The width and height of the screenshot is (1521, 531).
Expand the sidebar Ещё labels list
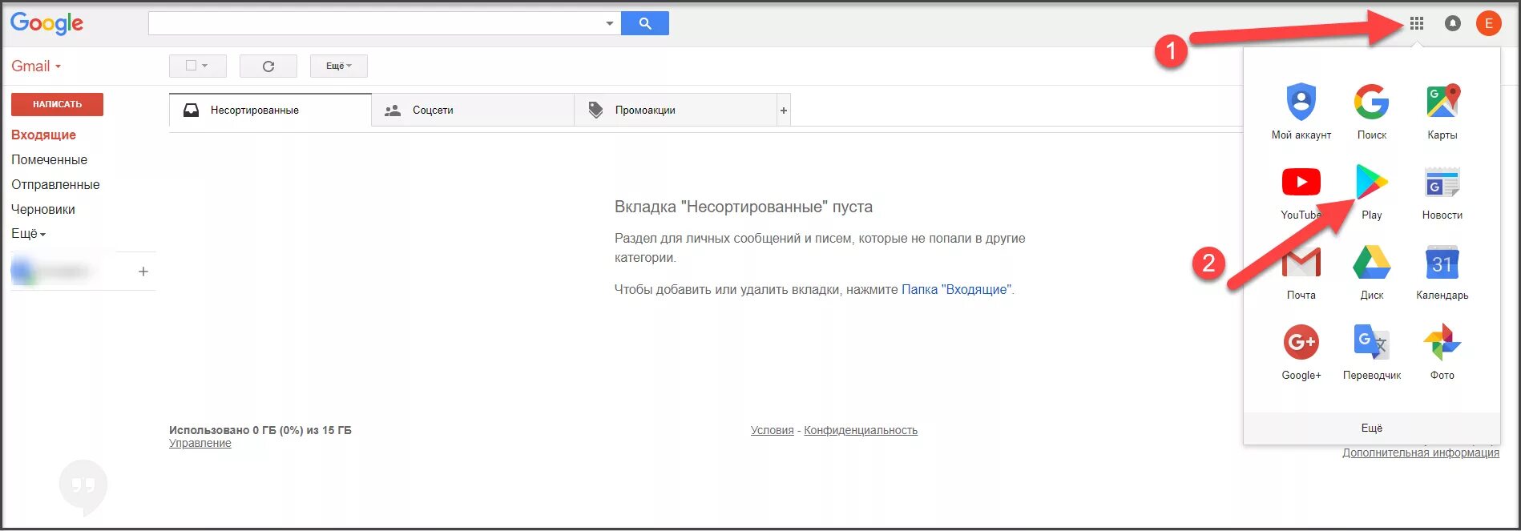point(29,234)
